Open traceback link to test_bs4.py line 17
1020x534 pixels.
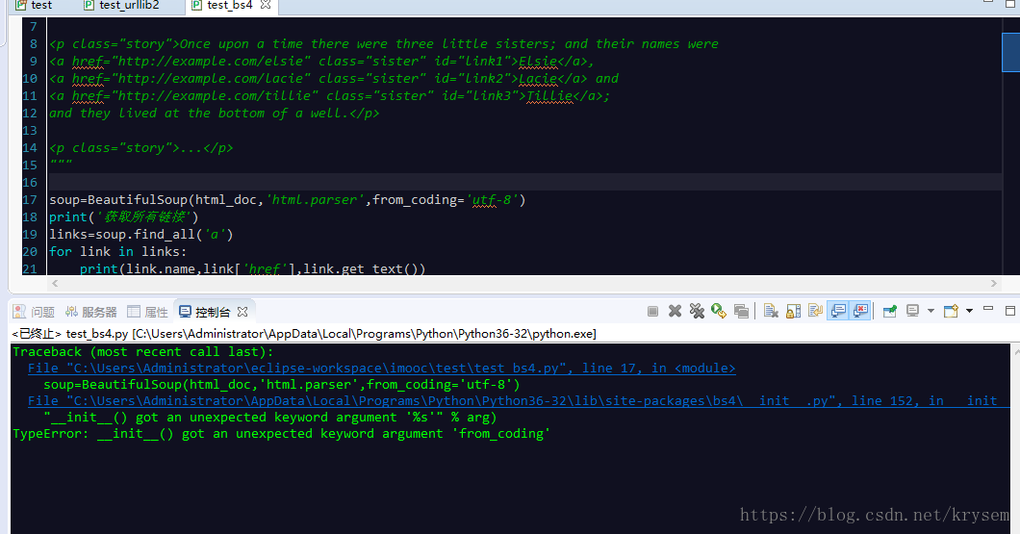point(382,369)
